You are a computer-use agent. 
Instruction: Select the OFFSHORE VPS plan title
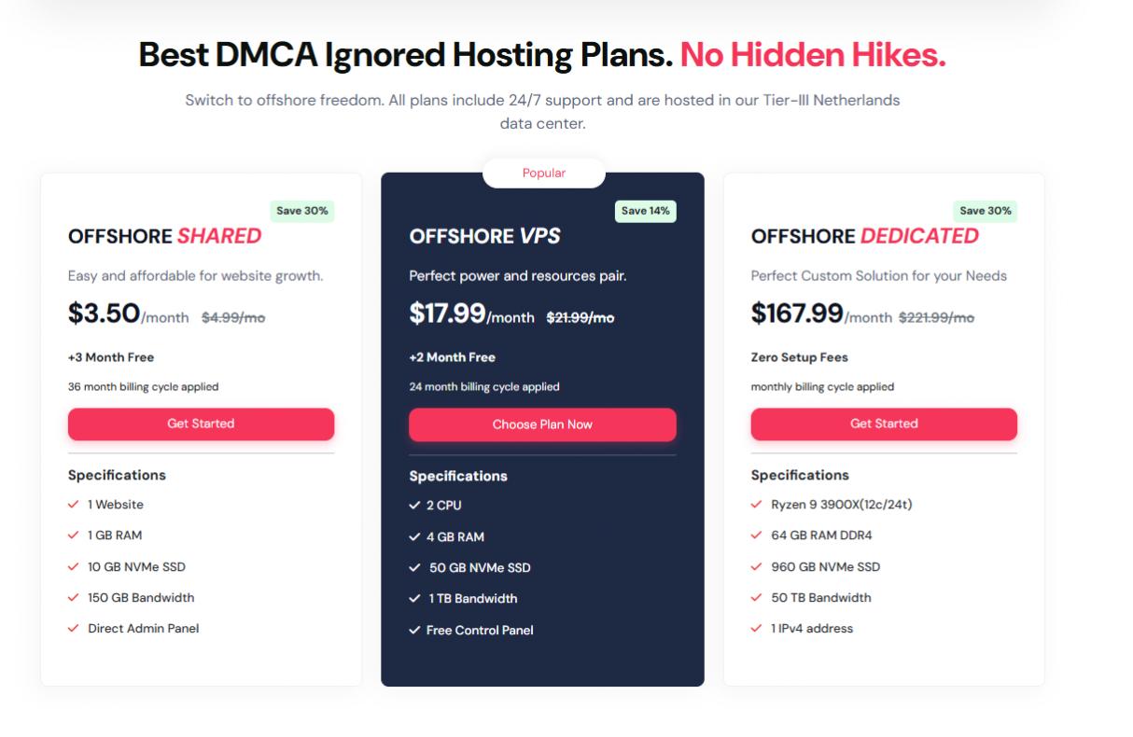pyautogui.click(x=484, y=237)
